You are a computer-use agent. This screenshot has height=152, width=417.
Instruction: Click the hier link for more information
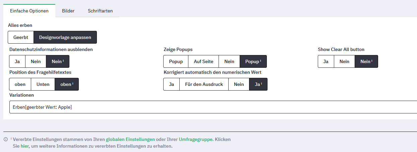pos(24,146)
